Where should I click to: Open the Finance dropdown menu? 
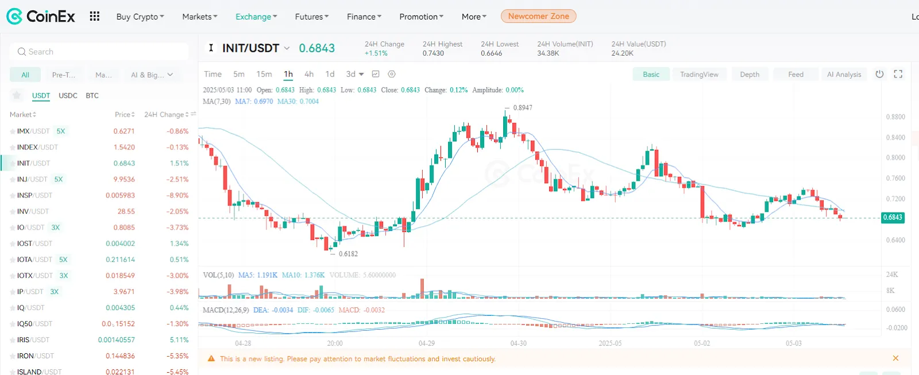pos(364,17)
